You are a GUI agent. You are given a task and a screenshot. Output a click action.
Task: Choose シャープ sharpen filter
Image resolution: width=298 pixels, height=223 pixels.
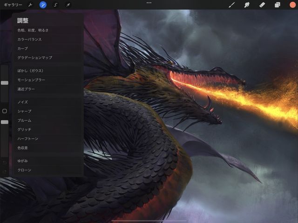pos(48,111)
